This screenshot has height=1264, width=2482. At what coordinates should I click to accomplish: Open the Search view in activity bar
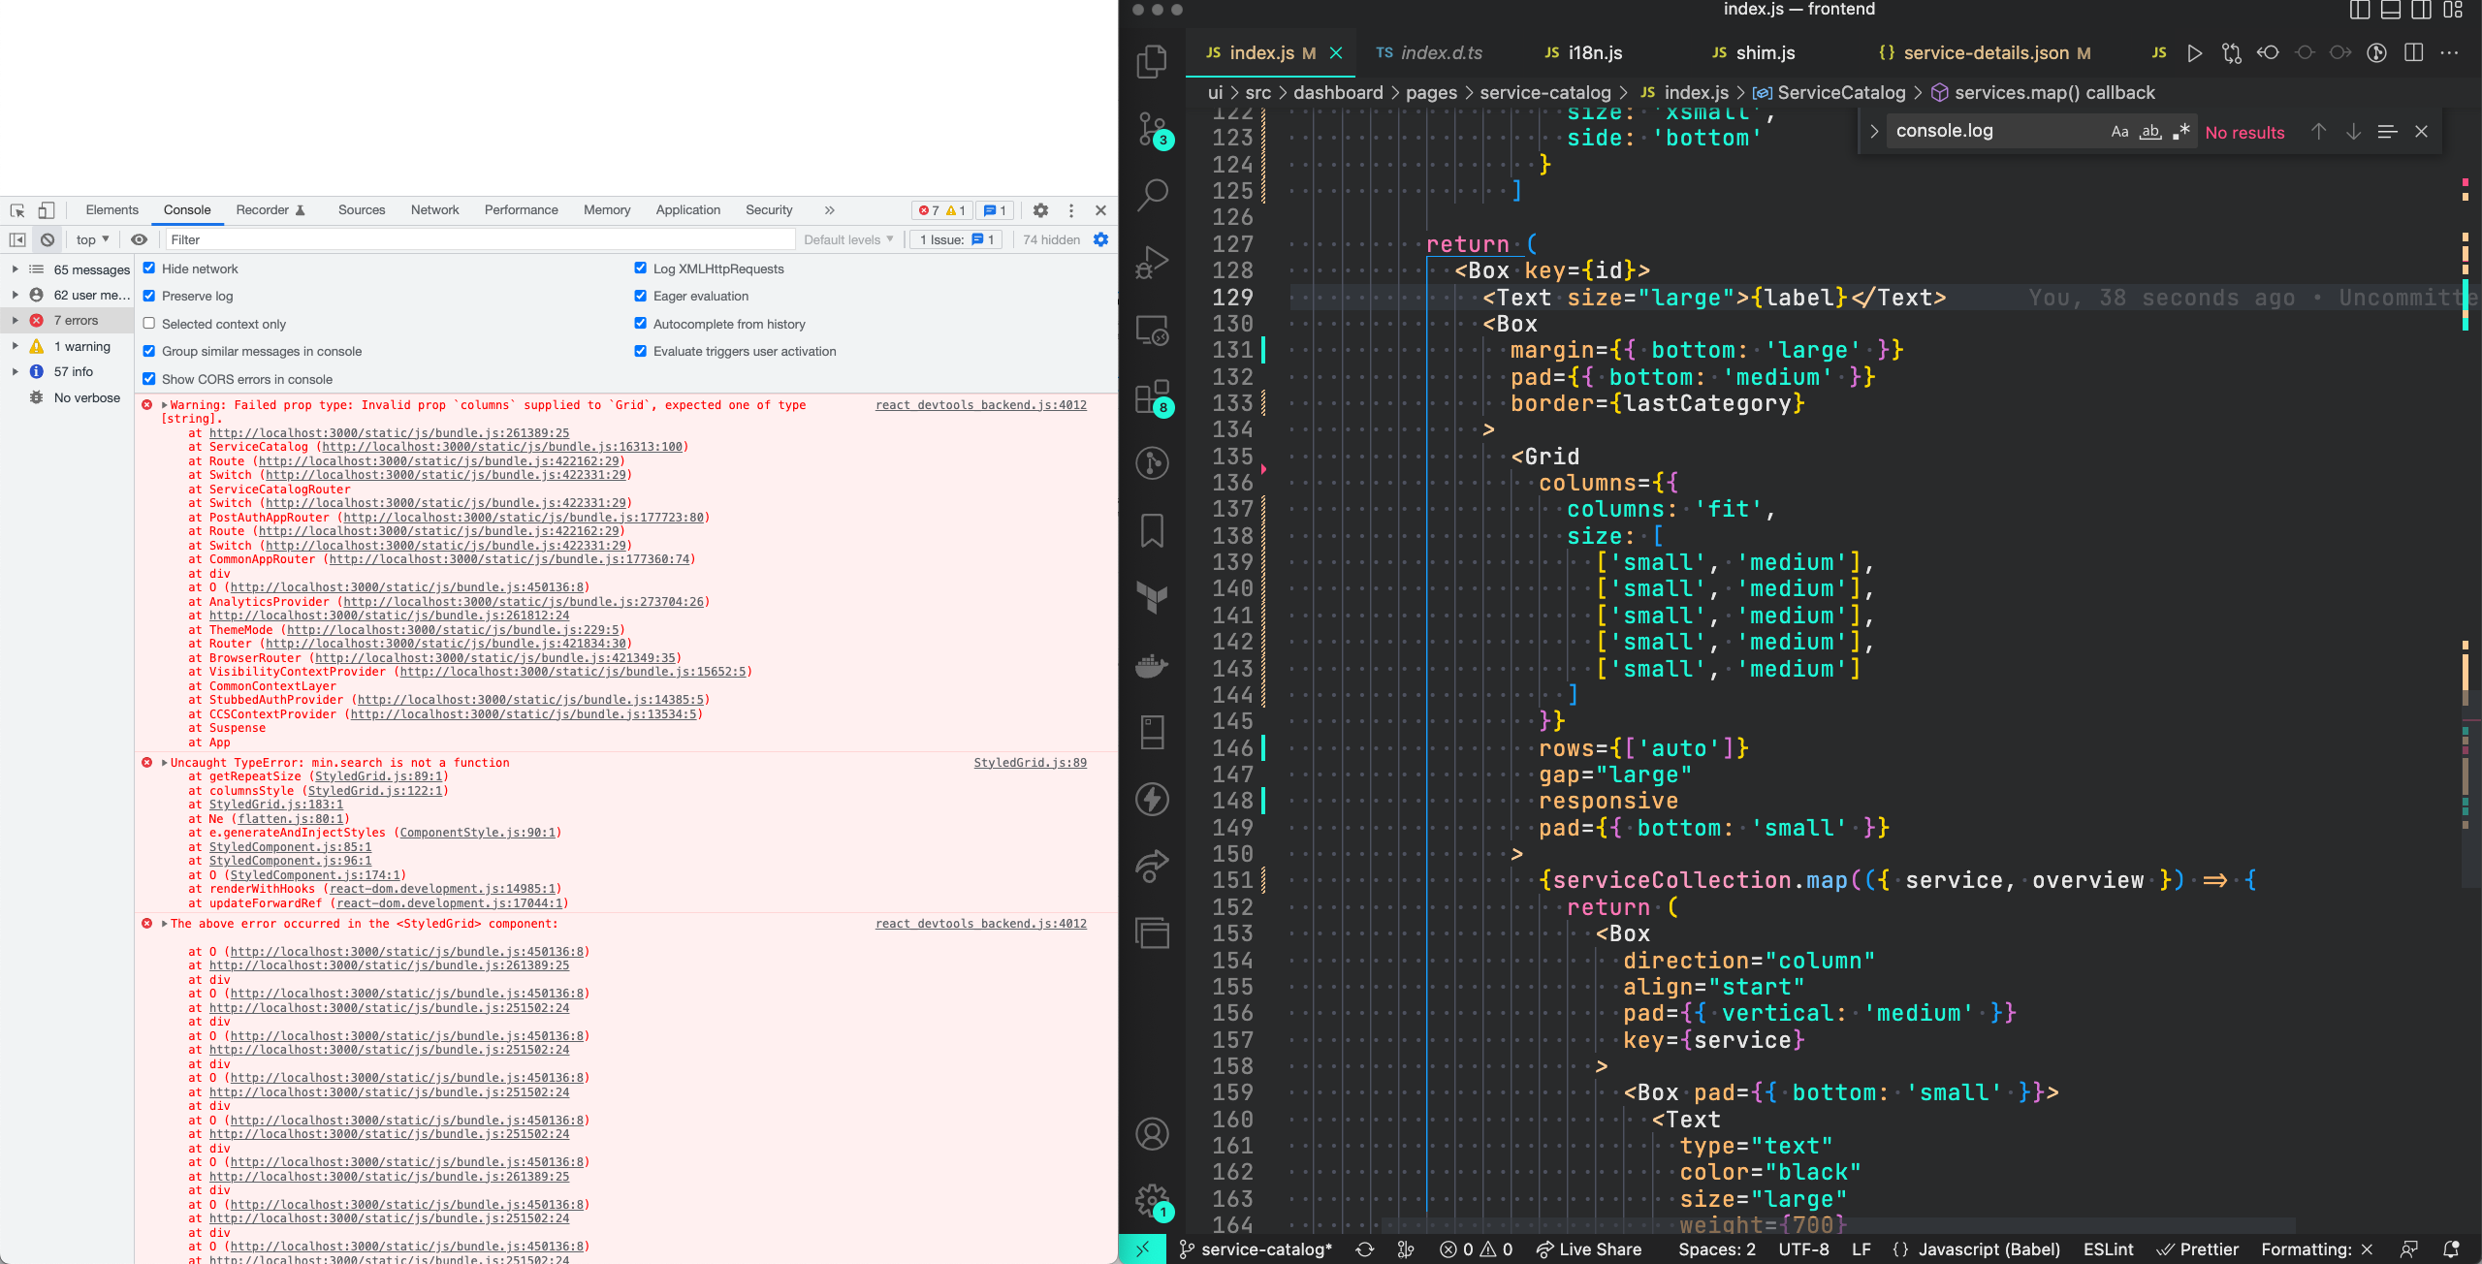click(1152, 194)
